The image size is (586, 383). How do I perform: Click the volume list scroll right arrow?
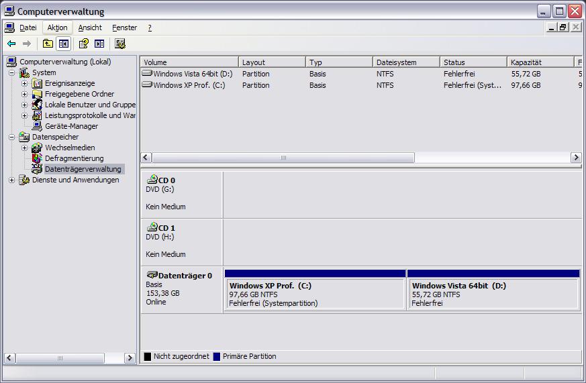[576, 158]
